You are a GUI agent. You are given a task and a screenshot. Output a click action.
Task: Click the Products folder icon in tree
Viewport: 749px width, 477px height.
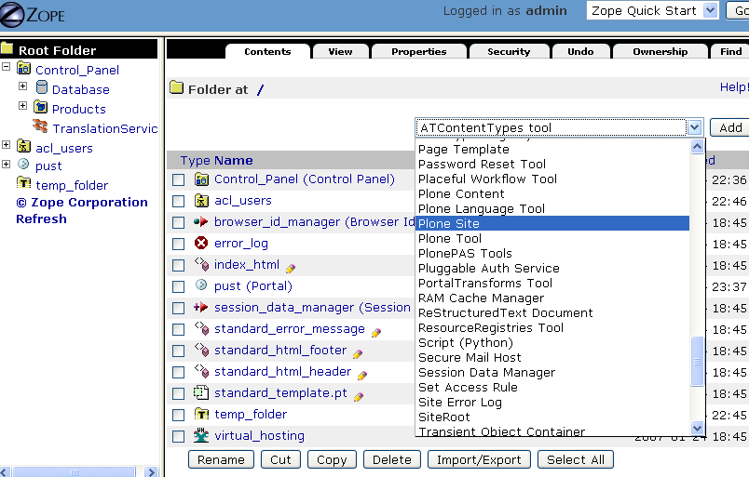pos(41,107)
